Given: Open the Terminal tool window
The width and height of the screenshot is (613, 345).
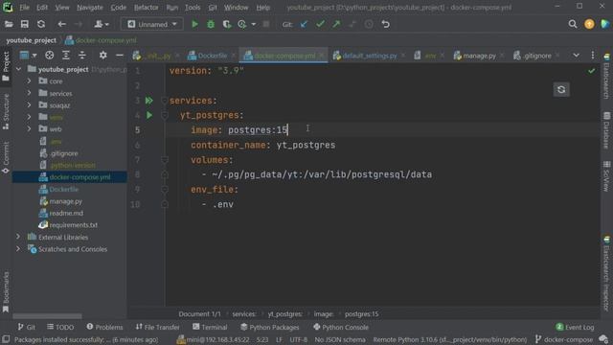Looking at the screenshot, I should point(210,328).
